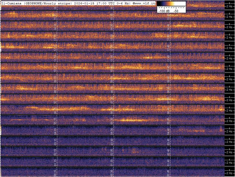
Task: Click the 01:45 time marker
Action: point(168,162)
